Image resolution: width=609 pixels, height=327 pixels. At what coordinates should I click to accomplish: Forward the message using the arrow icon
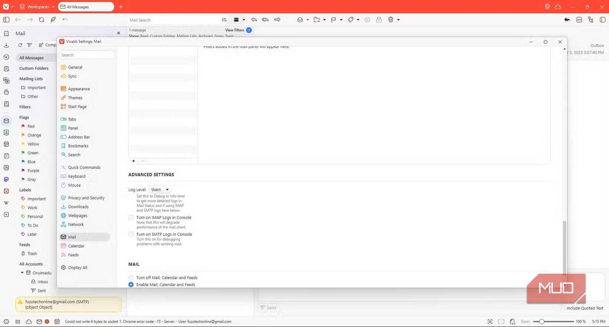(x=277, y=20)
